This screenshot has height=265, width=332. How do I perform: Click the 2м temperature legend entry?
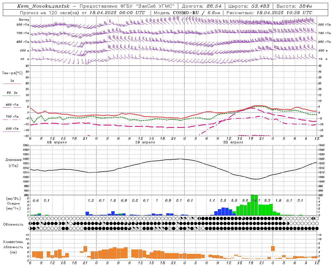tap(12, 81)
